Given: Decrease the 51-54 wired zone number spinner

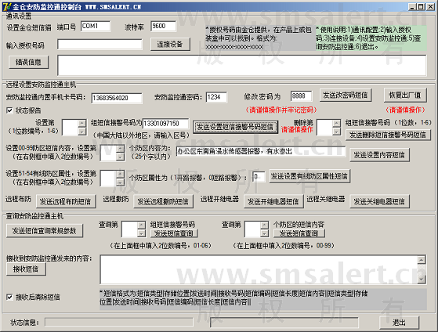Looking at the screenshot, I should click(x=121, y=182).
